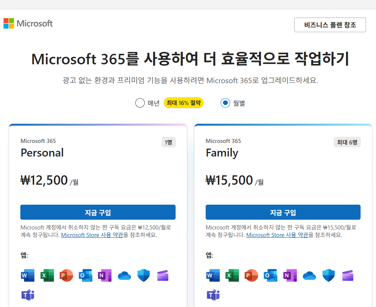Click Word icon in Family plan

[213, 275]
